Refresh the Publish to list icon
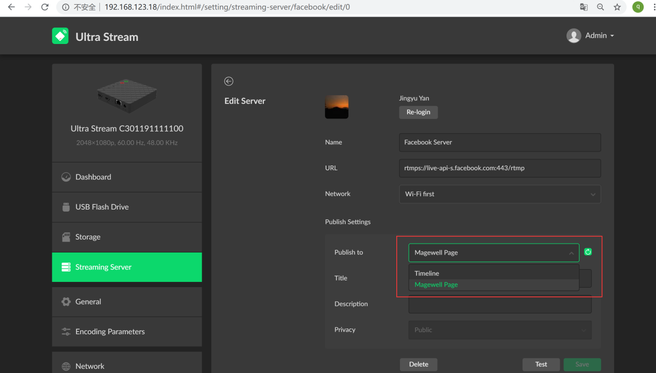Image resolution: width=656 pixels, height=373 pixels. point(588,252)
